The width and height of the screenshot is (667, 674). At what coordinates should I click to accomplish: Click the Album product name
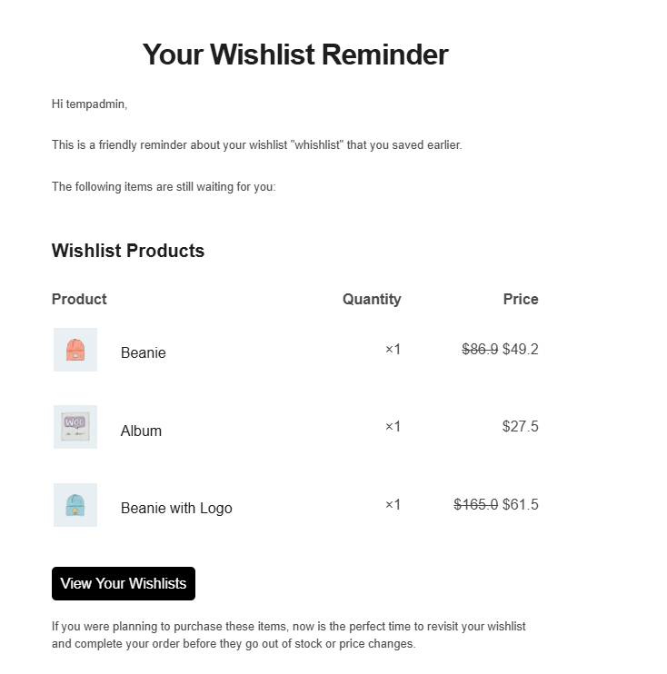pyautogui.click(x=141, y=431)
